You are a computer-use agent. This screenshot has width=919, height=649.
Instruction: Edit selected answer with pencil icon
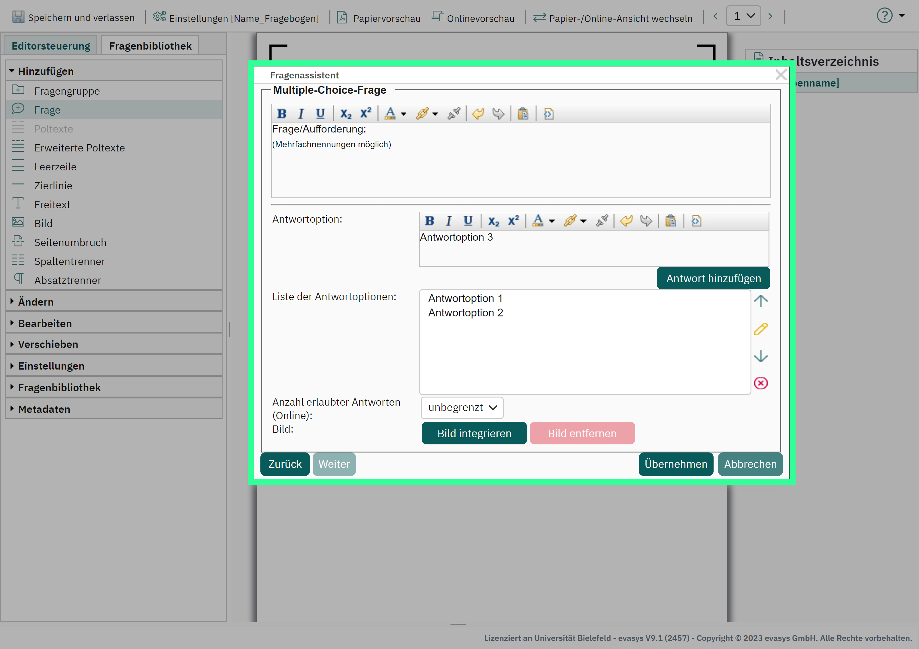coord(760,329)
